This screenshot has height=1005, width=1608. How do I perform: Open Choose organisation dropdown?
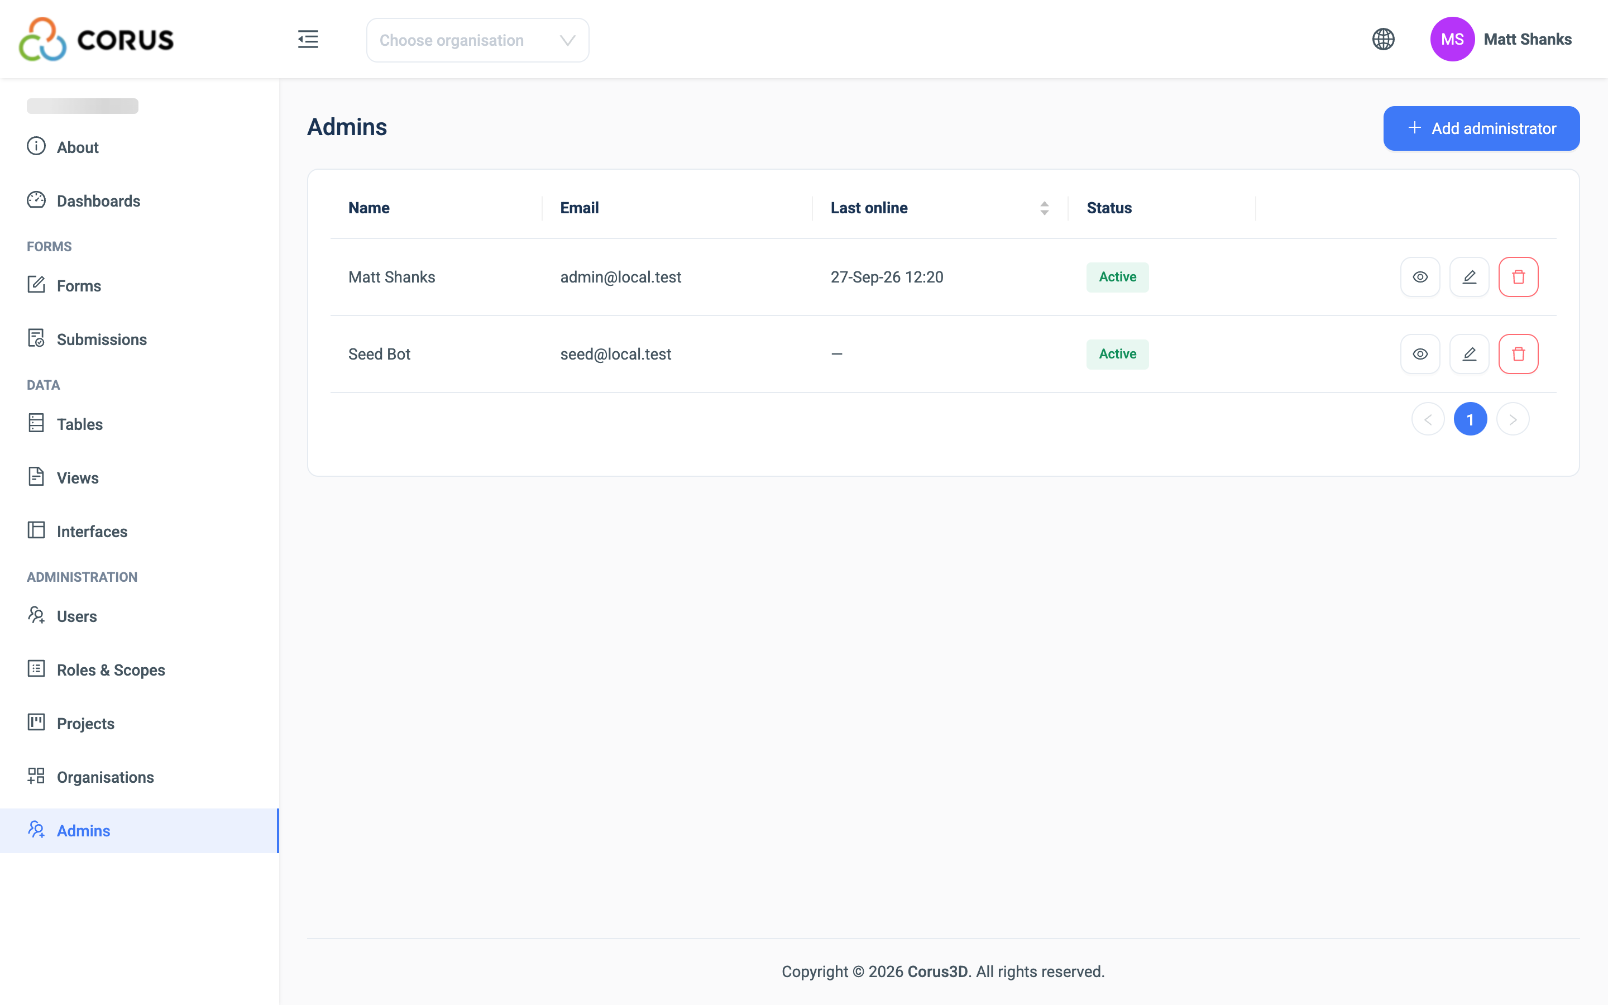(x=477, y=41)
